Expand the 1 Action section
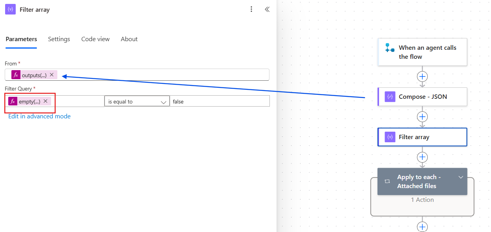The width and height of the screenshot is (491, 232). pyautogui.click(x=422, y=199)
